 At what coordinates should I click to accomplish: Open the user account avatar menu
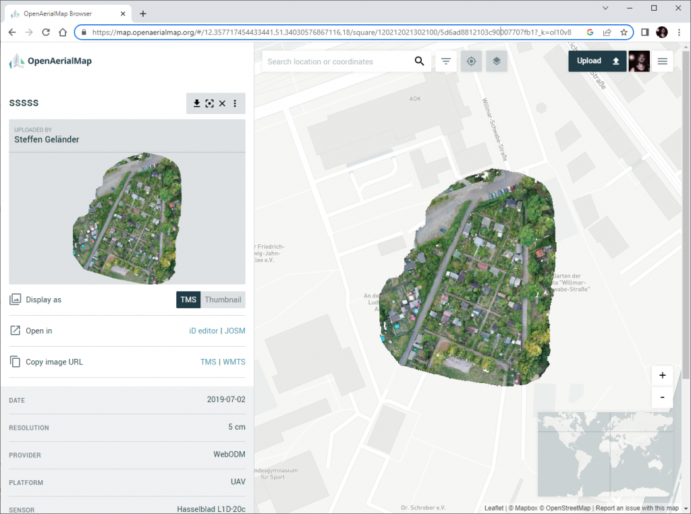pos(639,61)
